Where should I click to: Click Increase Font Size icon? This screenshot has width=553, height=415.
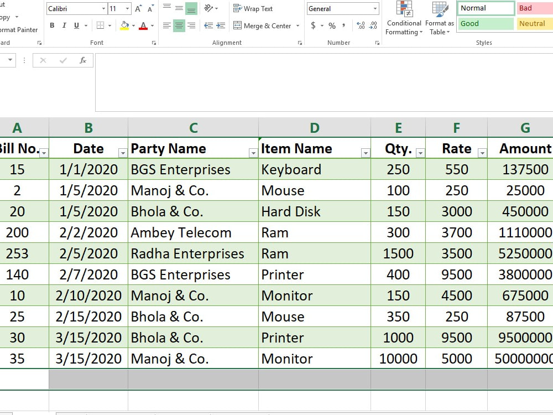coord(139,8)
